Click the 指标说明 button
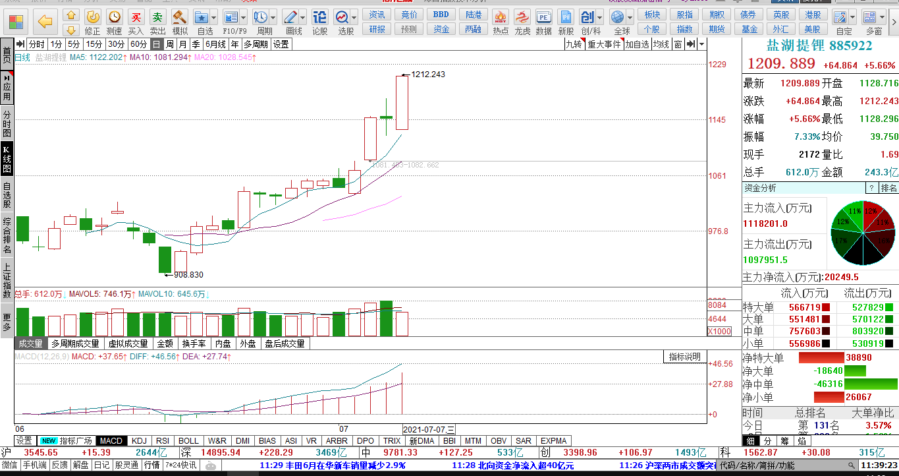 (x=685, y=357)
